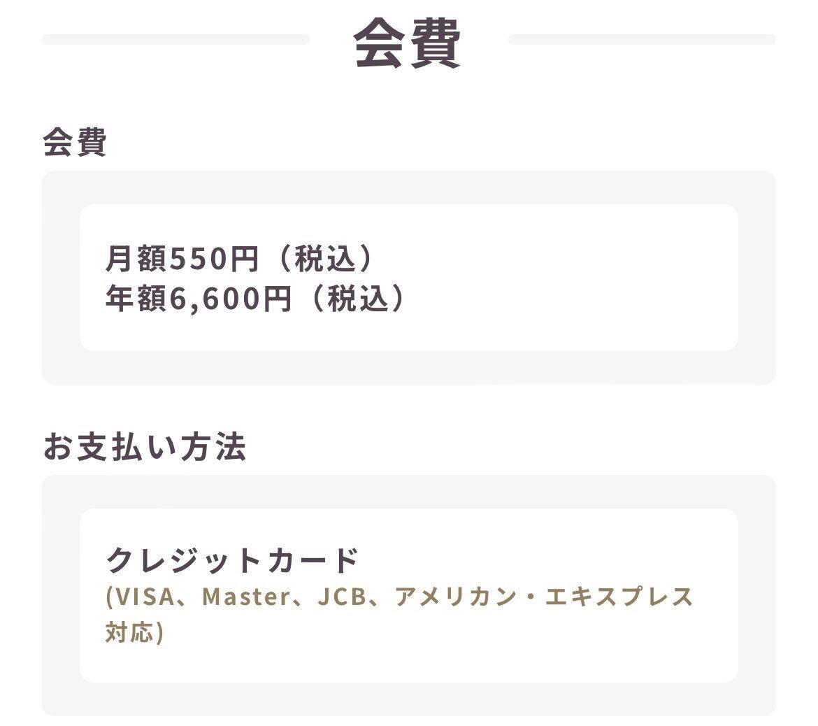
Task: Select the クレジットカード text
Action: pos(232,560)
